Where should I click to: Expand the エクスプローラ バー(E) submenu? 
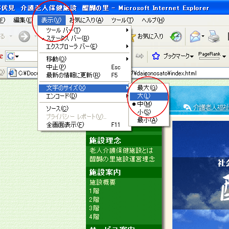coord(85,47)
